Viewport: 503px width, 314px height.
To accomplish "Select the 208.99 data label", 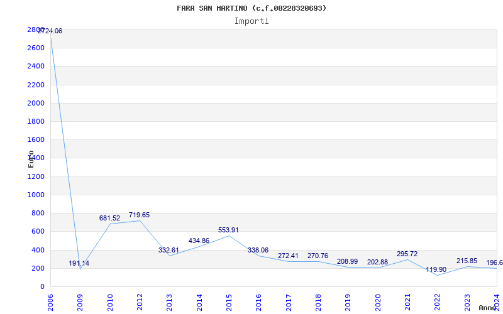I will tap(347, 261).
